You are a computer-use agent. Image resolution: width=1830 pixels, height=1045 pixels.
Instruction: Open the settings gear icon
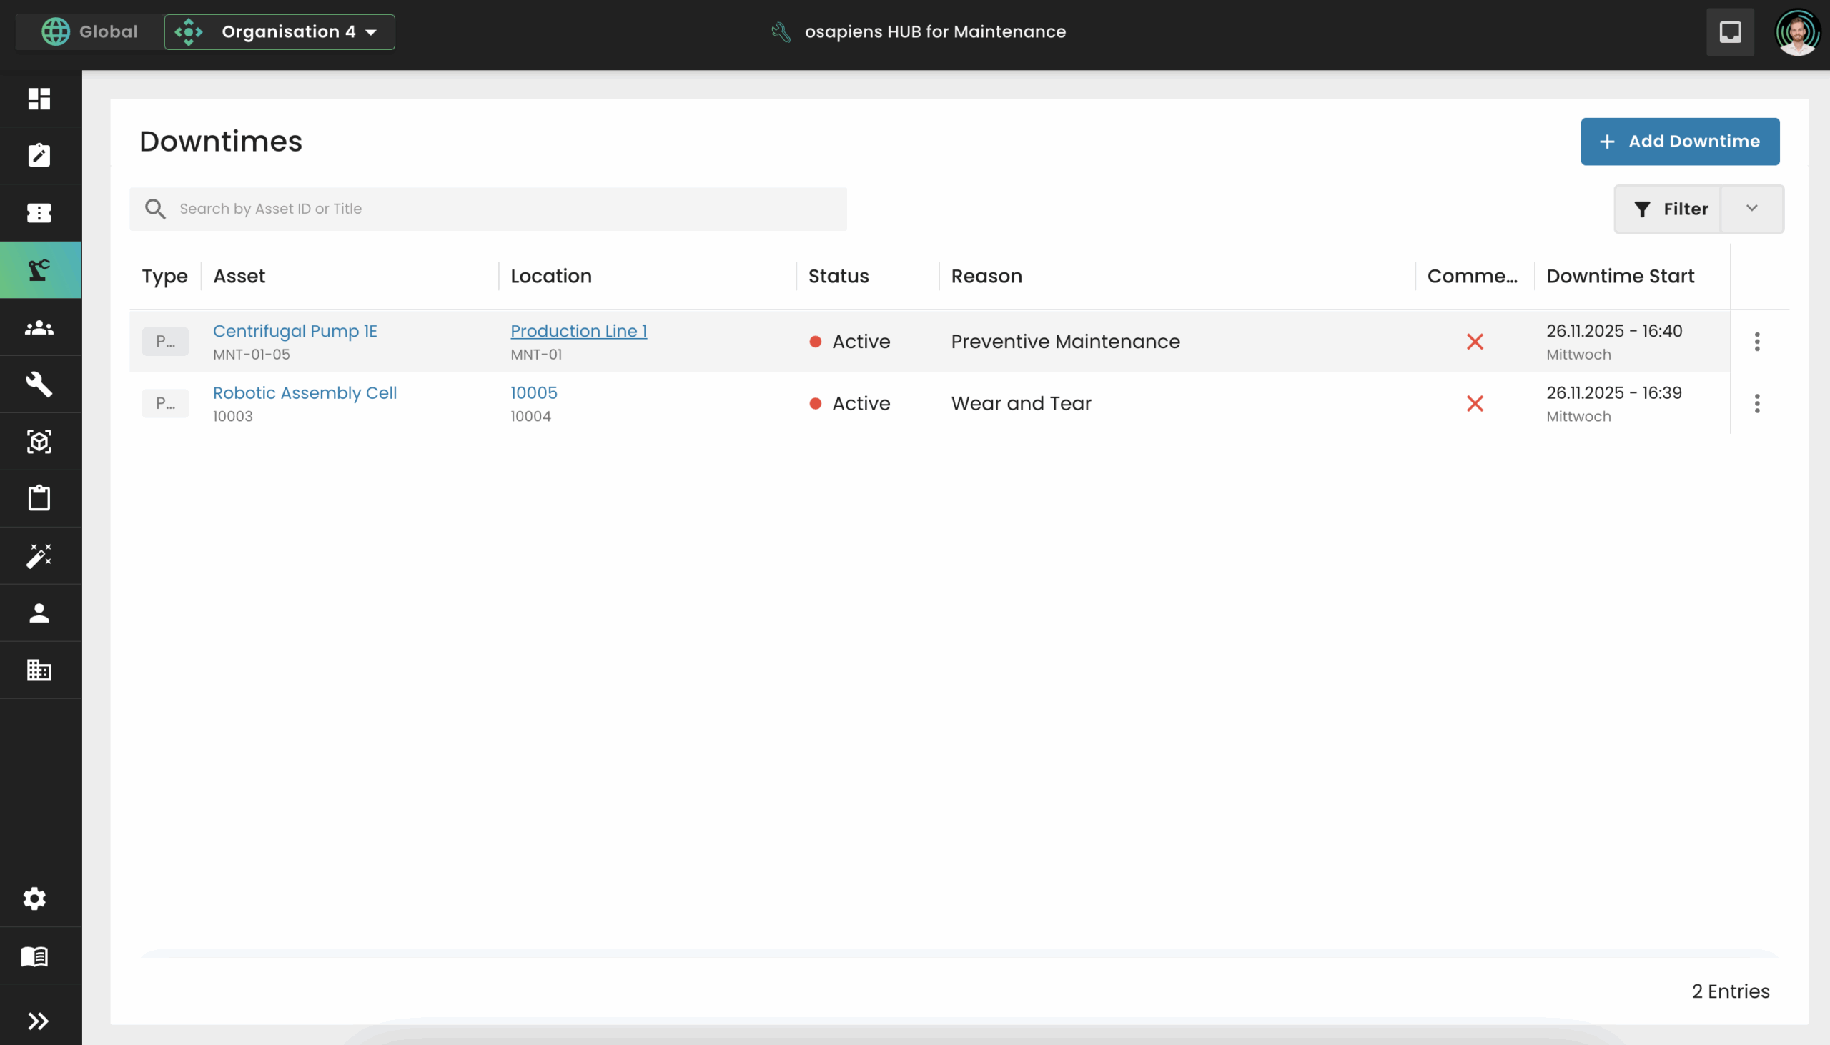pyautogui.click(x=34, y=898)
